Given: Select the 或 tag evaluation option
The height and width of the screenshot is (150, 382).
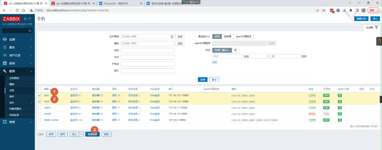Looking at the screenshot, I should pyautogui.click(x=235, y=50).
